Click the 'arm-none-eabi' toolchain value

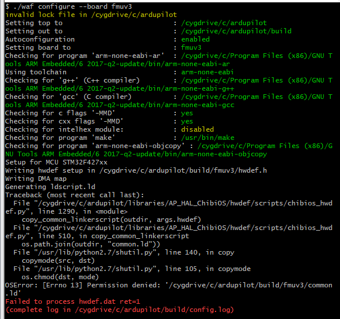pyautogui.click(x=207, y=72)
